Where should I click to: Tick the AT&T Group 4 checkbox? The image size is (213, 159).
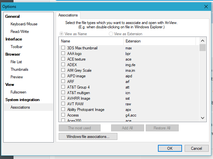click(x=63, y=87)
